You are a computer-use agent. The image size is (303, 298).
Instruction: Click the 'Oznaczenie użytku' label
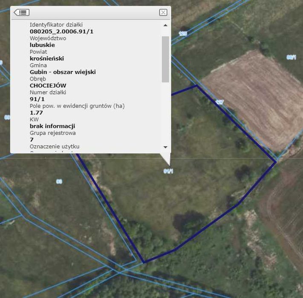tap(55, 147)
